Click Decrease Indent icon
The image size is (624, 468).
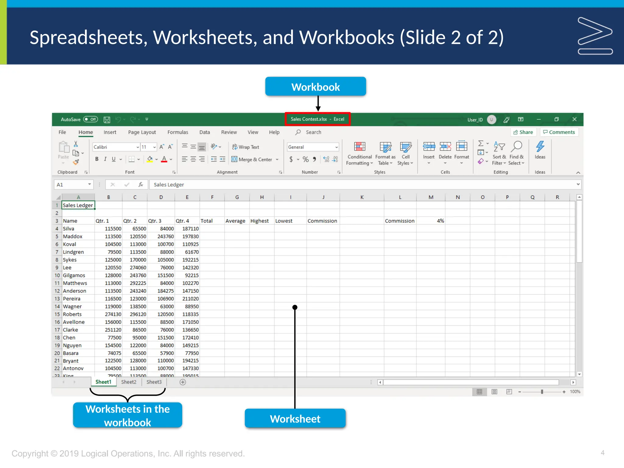point(214,159)
